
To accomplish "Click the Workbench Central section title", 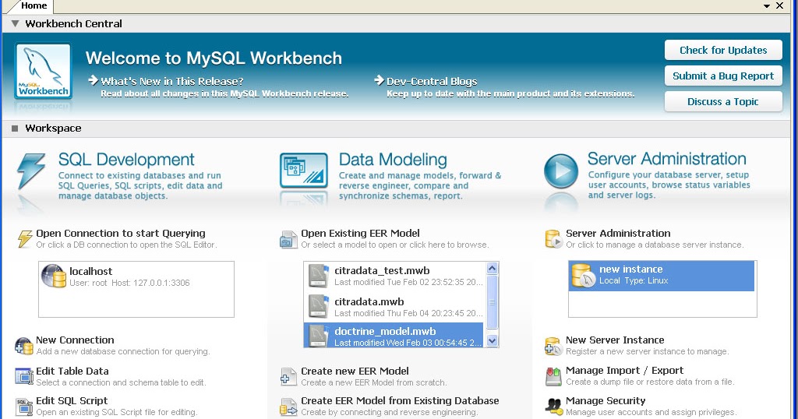I will (74, 23).
